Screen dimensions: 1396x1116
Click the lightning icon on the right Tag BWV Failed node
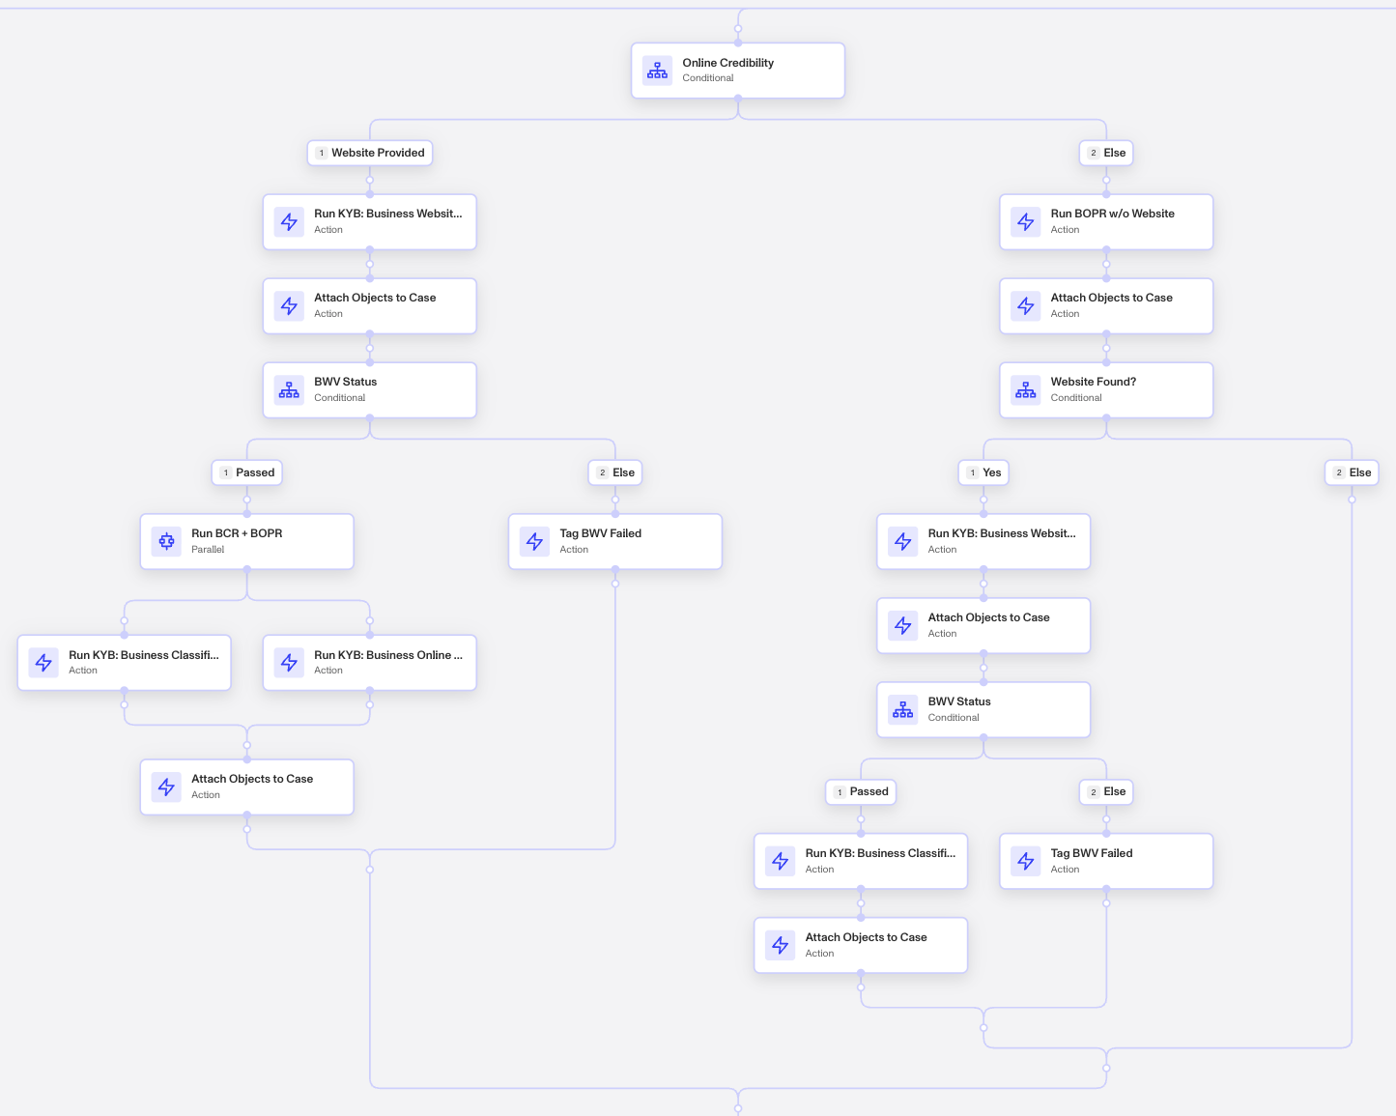click(1025, 861)
